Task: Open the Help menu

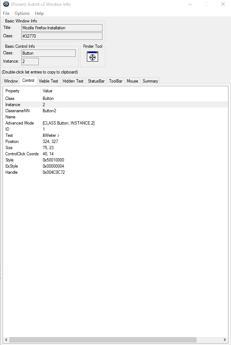Action: click(39, 13)
